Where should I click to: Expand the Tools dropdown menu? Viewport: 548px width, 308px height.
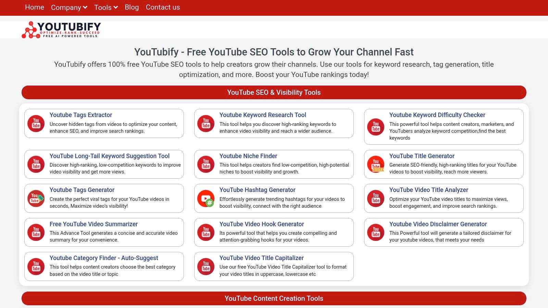pyautogui.click(x=105, y=7)
